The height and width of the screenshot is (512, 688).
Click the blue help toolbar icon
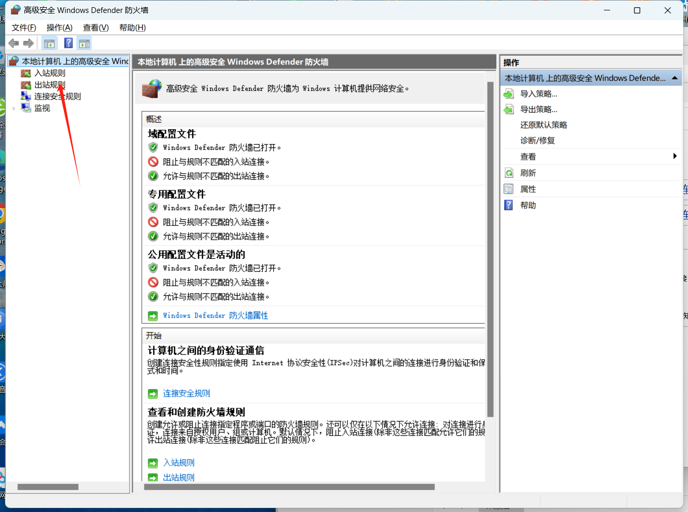click(69, 43)
